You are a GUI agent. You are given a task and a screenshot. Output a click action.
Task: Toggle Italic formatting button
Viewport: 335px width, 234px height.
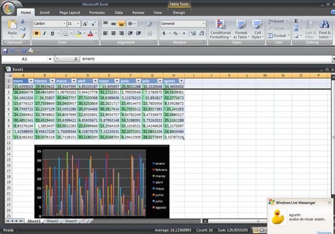tap(44, 33)
